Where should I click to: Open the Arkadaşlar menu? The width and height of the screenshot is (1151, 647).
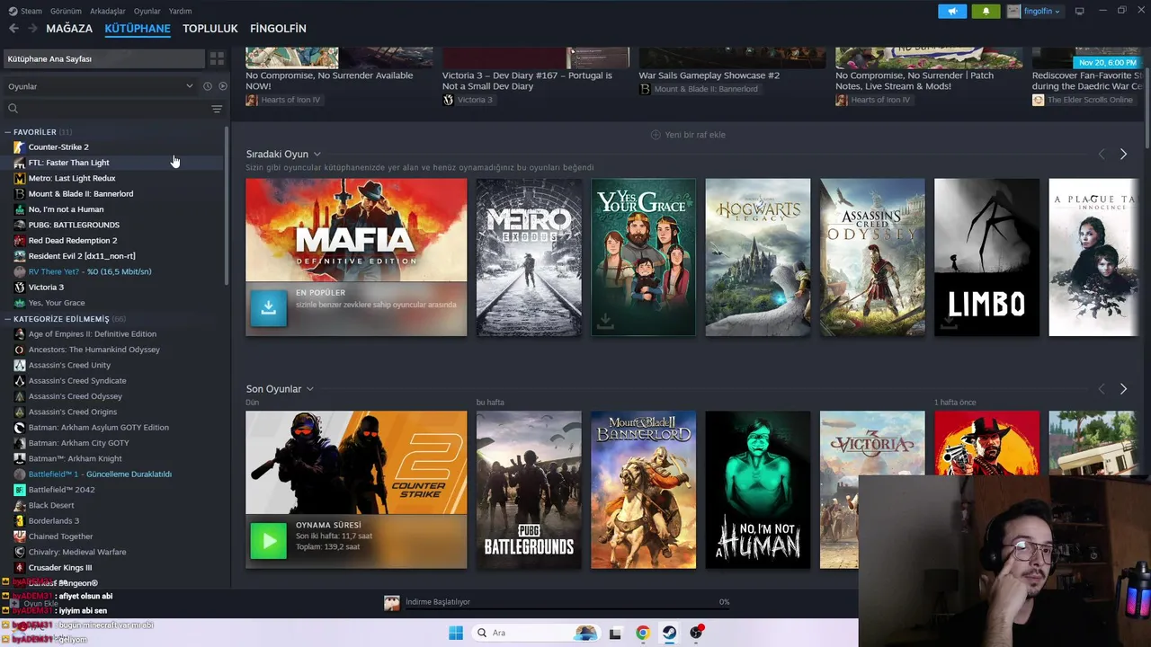(108, 11)
